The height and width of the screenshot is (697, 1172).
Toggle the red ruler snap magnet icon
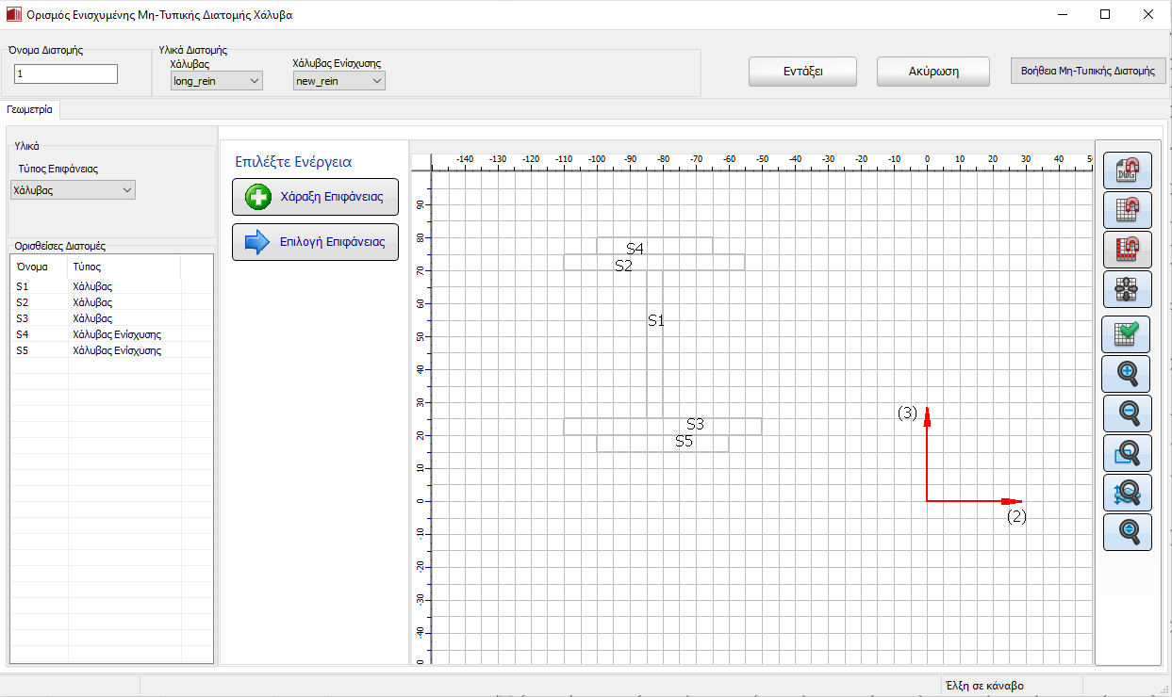point(1127,250)
